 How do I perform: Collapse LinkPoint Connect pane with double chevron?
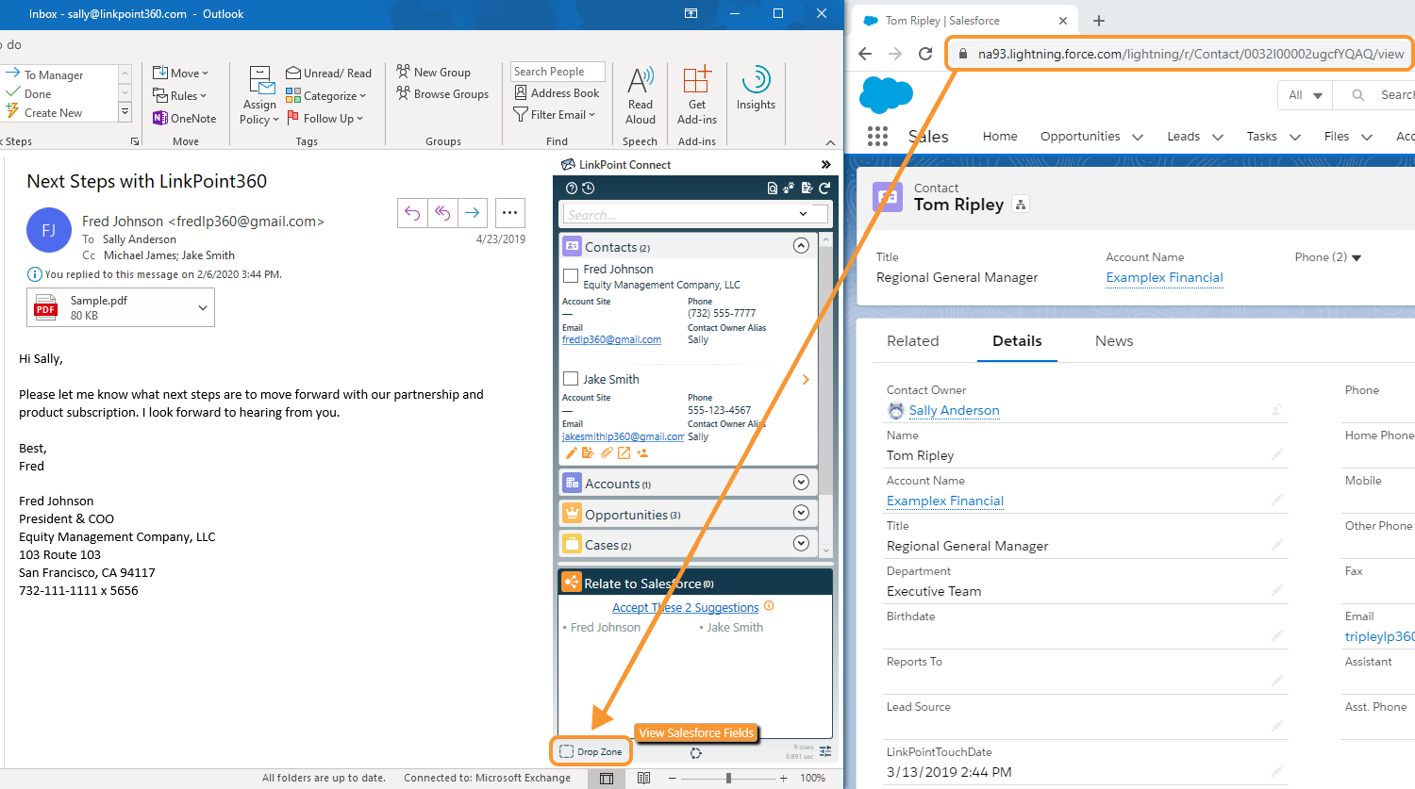point(826,164)
